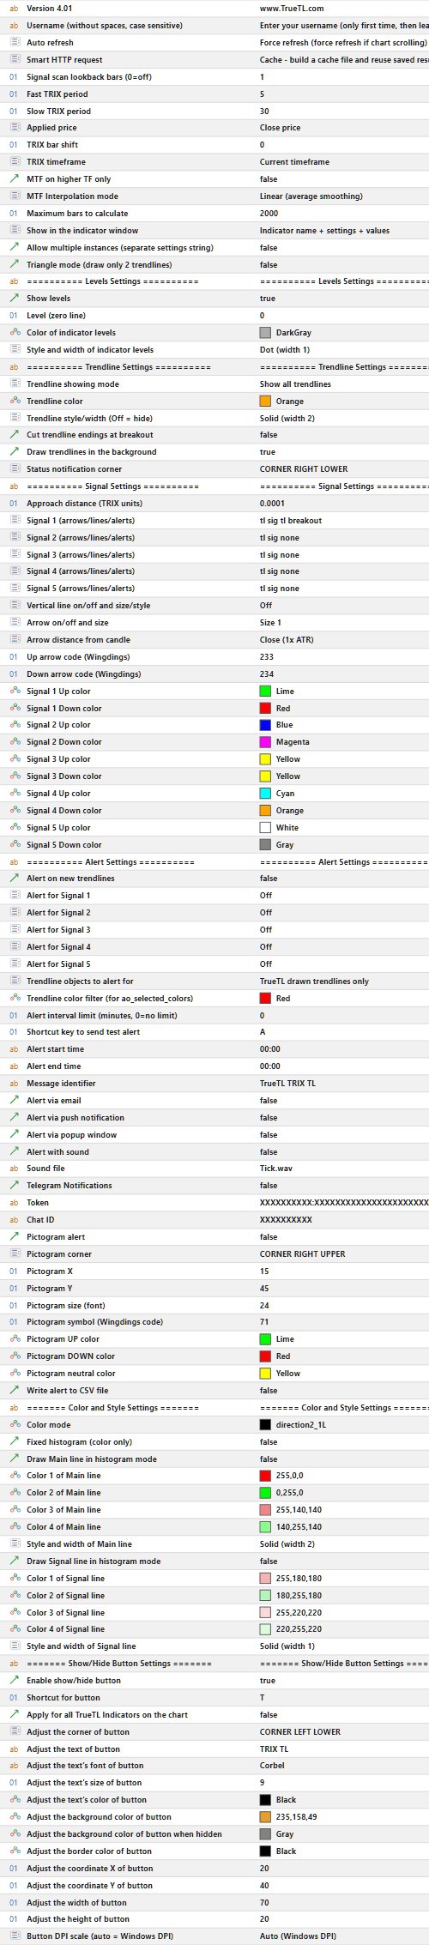The width and height of the screenshot is (429, 1945).
Task: Click the Lime swatch for Signal 1 Up color
Action: [x=265, y=691]
